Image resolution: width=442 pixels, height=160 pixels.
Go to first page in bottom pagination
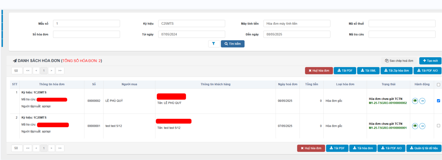[x=28, y=148]
